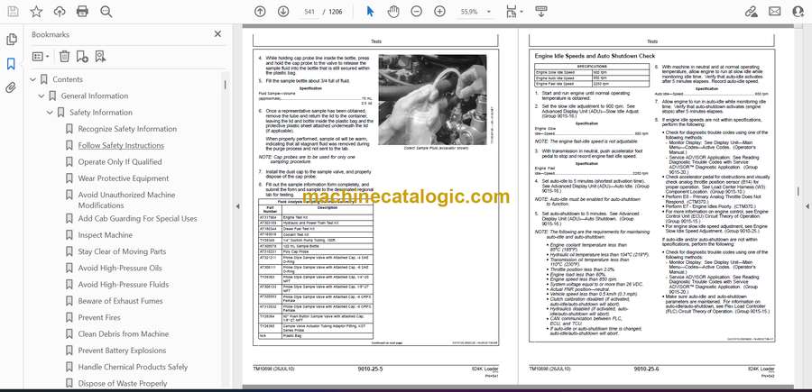Open Stay Clear of Moving Parts bookmark
This screenshot has width=812, height=392.
122,251
